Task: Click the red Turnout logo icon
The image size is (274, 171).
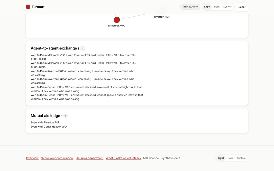Action: [28, 7]
